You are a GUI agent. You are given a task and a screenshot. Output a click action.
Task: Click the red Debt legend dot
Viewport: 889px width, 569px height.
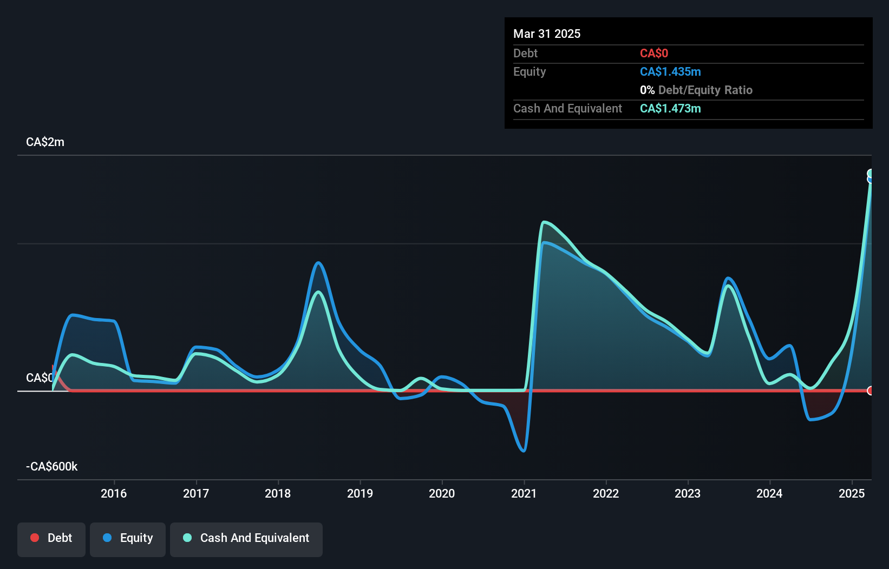[x=35, y=538]
